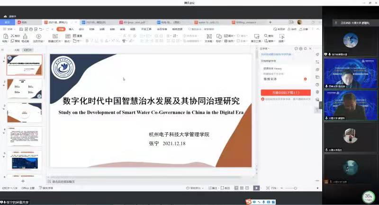
Task: Click the Share (分享) icon
Action: (x=304, y=29)
